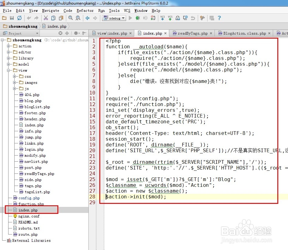Expand the library folder

(9, 58)
